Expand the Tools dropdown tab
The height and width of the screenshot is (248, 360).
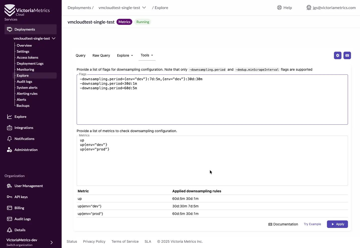point(147,55)
